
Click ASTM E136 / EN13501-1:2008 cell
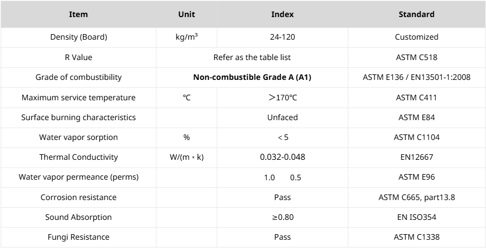[x=416, y=77]
